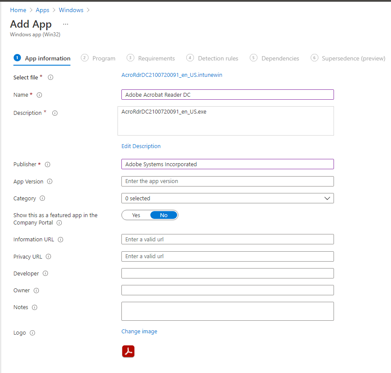Click info icon beside App Version
This screenshot has width=391, height=373.
pos(50,181)
